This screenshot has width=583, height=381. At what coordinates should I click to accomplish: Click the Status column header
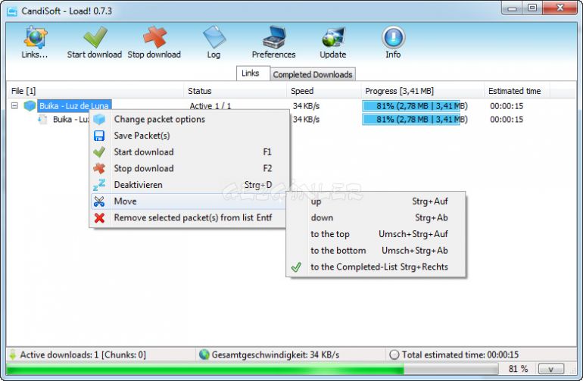[200, 91]
